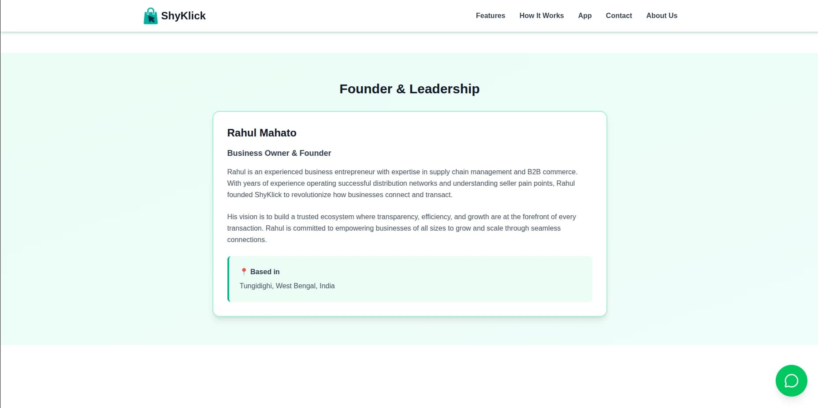Click the green left border of location box
The width and height of the screenshot is (818, 408).
pyautogui.click(x=228, y=279)
